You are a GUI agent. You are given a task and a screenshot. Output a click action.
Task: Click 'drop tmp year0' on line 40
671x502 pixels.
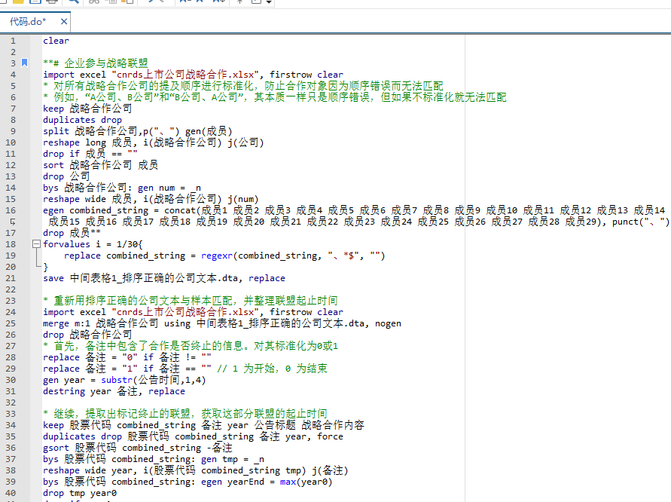[x=80, y=493]
